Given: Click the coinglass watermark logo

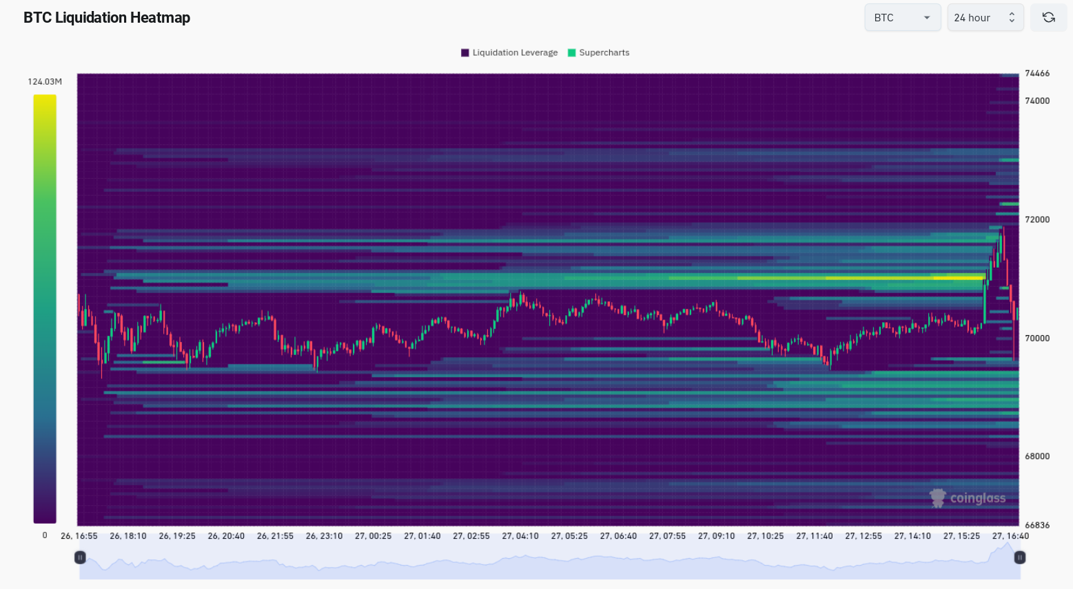Looking at the screenshot, I should (x=968, y=497).
